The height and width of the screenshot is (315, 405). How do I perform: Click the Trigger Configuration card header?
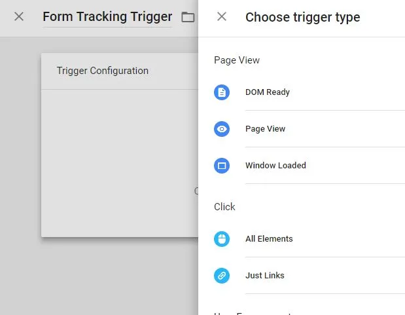coord(120,71)
